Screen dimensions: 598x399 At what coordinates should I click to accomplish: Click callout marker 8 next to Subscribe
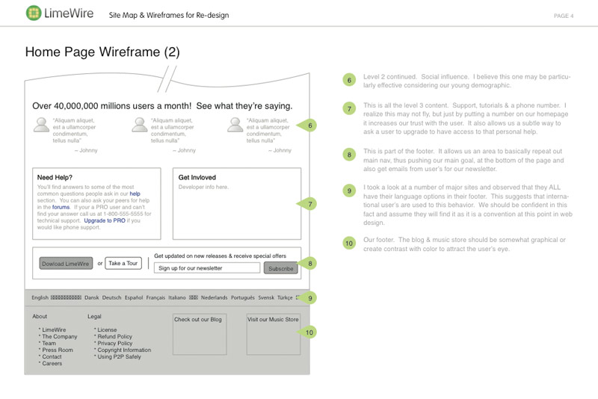pos(309,263)
